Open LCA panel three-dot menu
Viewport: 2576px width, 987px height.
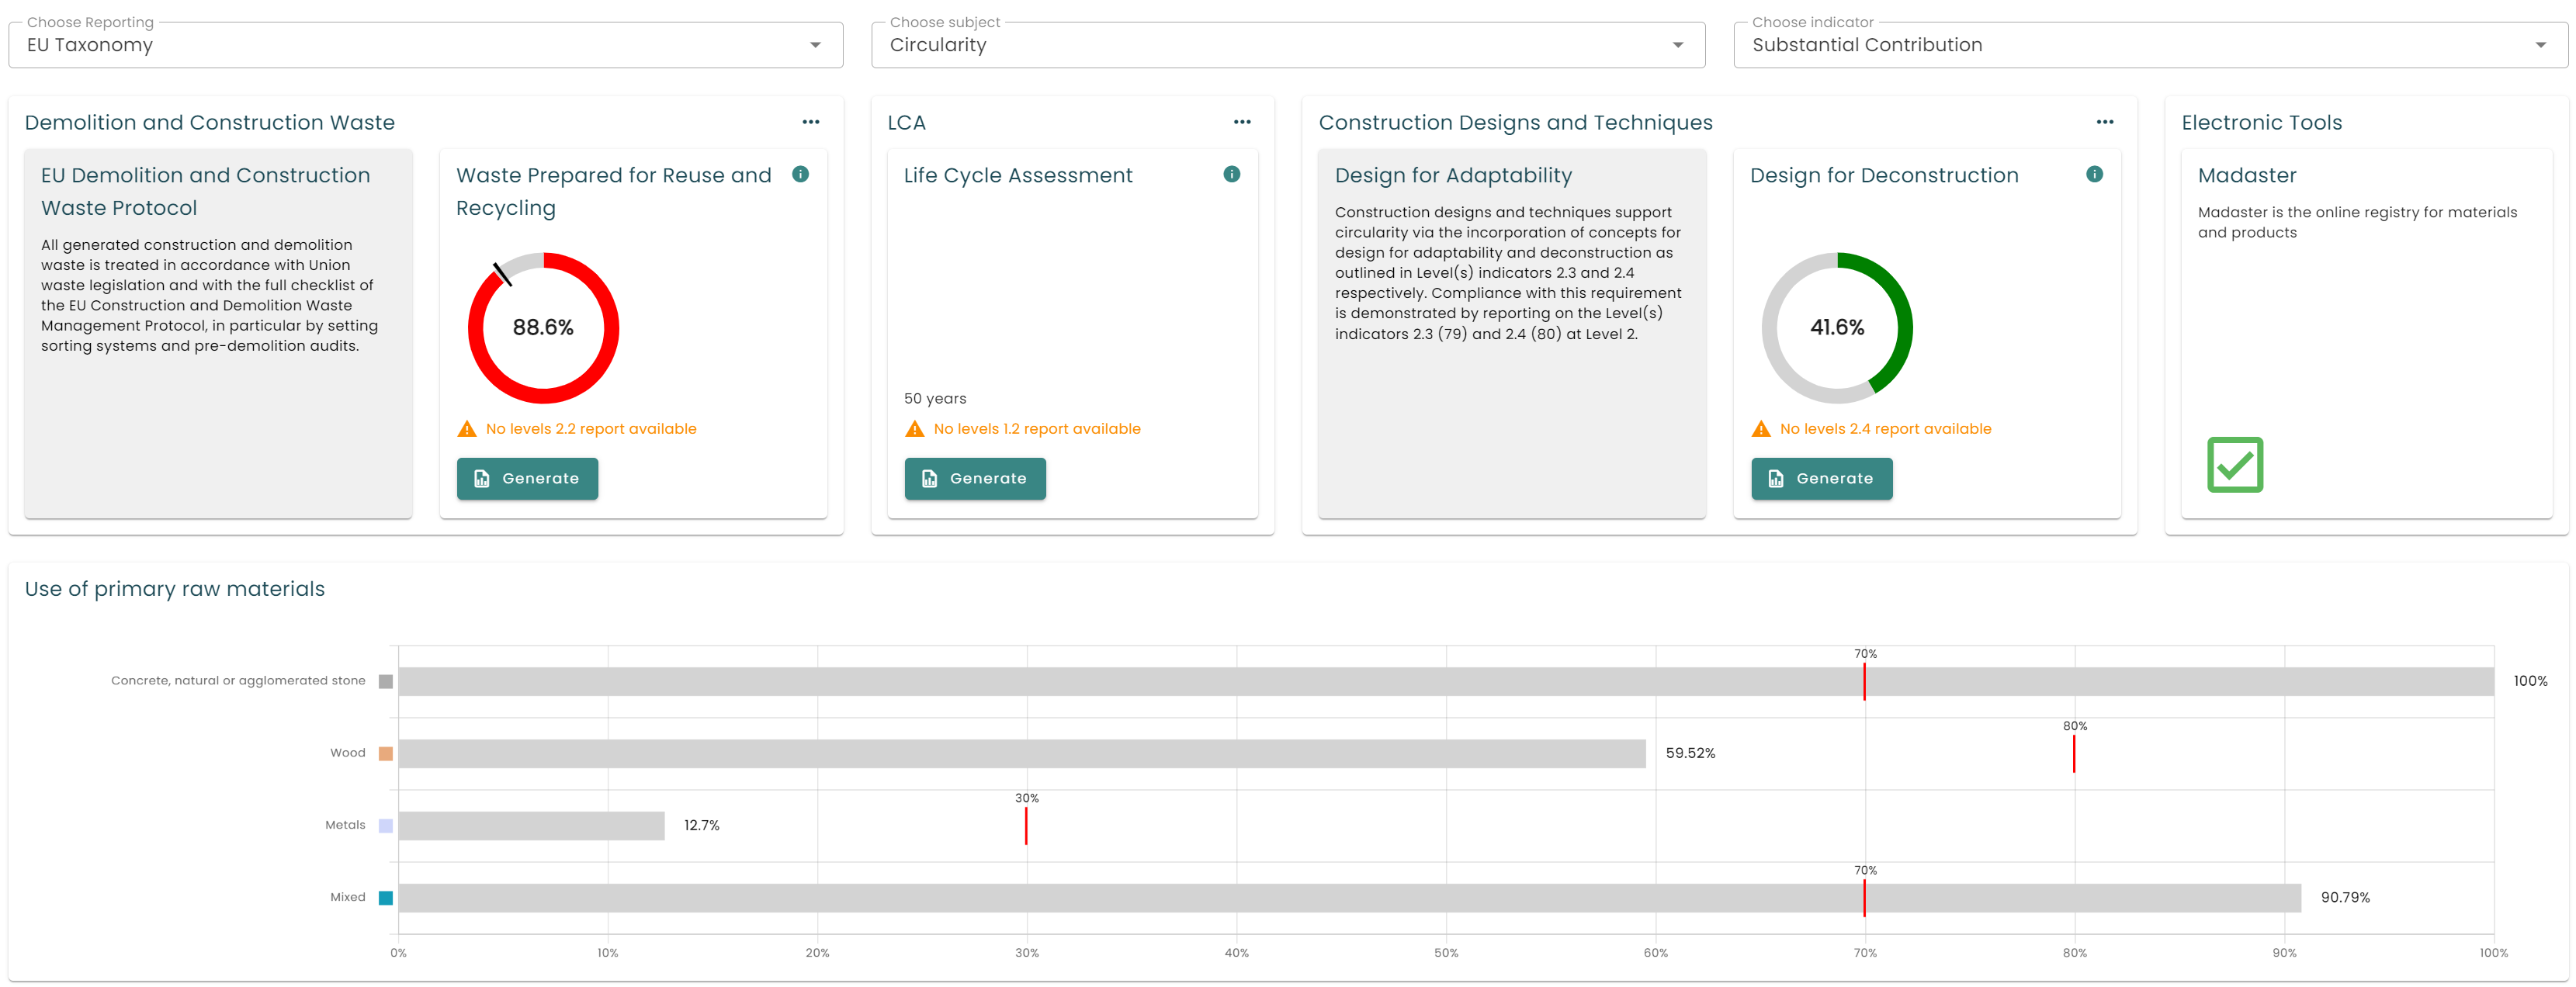pyautogui.click(x=1242, y=122)
